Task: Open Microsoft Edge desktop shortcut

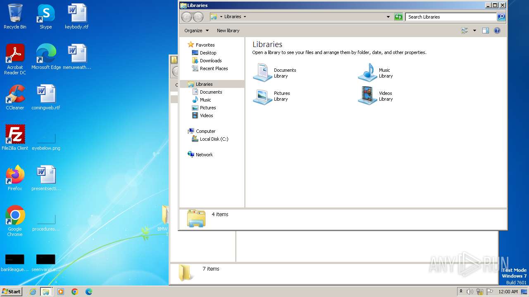Action: (x=46, y=57)
